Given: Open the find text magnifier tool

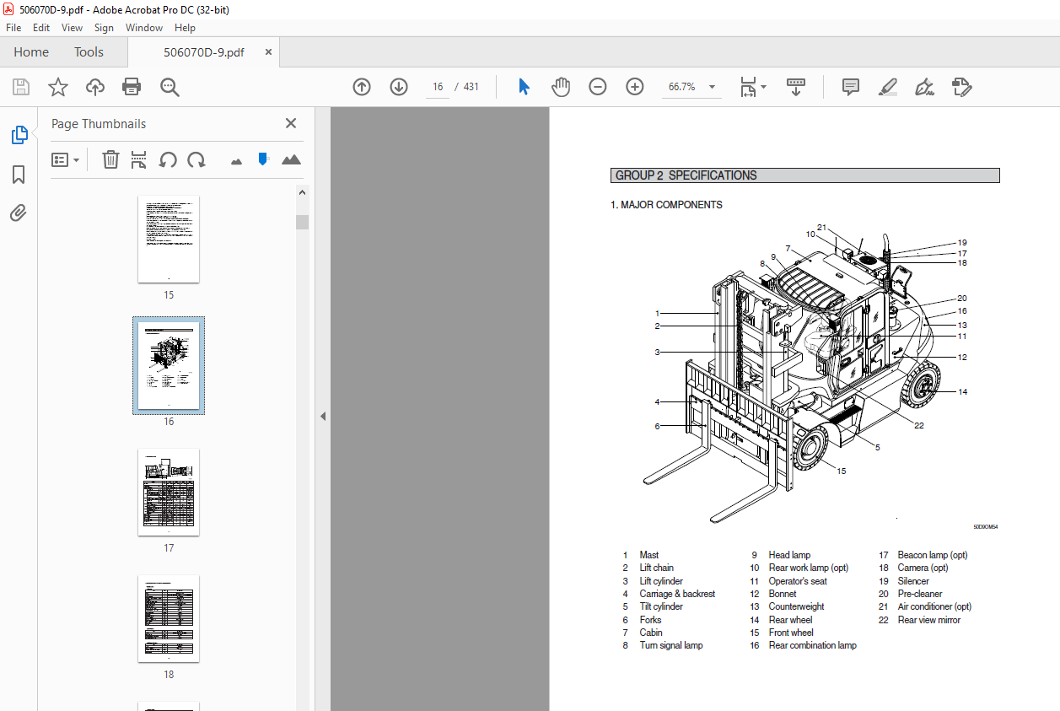Looking at the screenshot, I should pyautogui.click(x=169, y=87).
